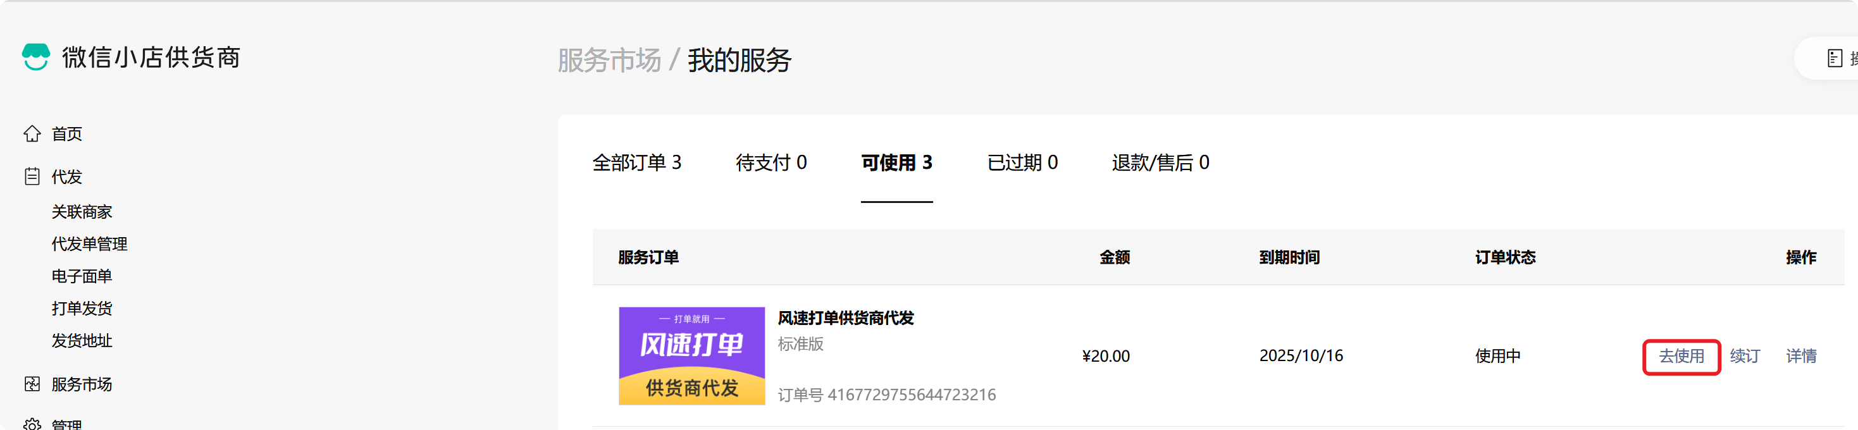The width and height of the screenshot is (1858, 430).
Task: Click the 风速打单 service thumbnail
Action: coord(691,355)
